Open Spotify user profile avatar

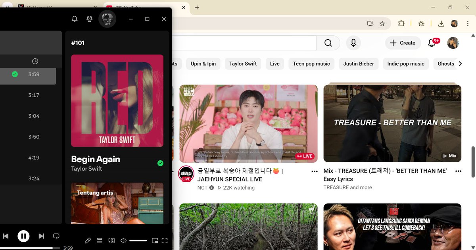107,19
